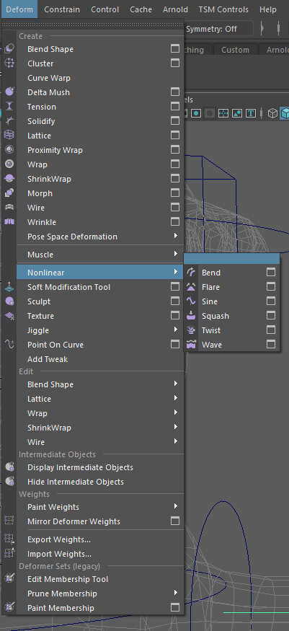Click the Wave nonlinear icon
The height and width of the screenshot is (631, 289).
click(191, 345)
